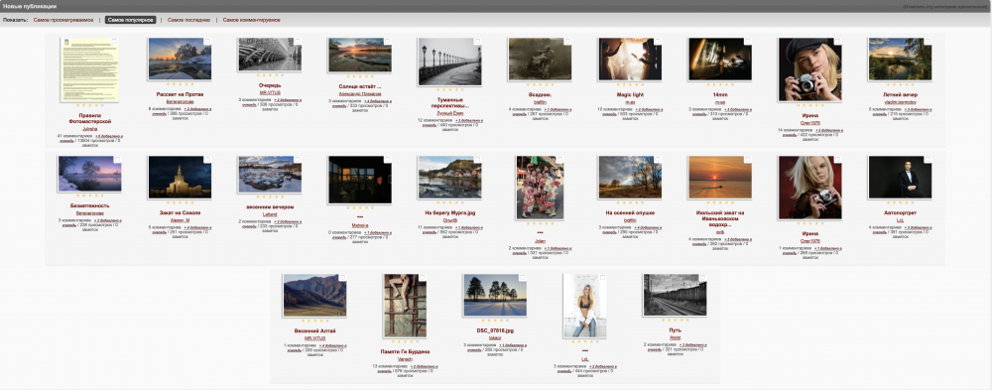Viewport: 992px width, 390px height.
Task: Click star rating under Рассвет на Протве
Action: pos(181,84)
